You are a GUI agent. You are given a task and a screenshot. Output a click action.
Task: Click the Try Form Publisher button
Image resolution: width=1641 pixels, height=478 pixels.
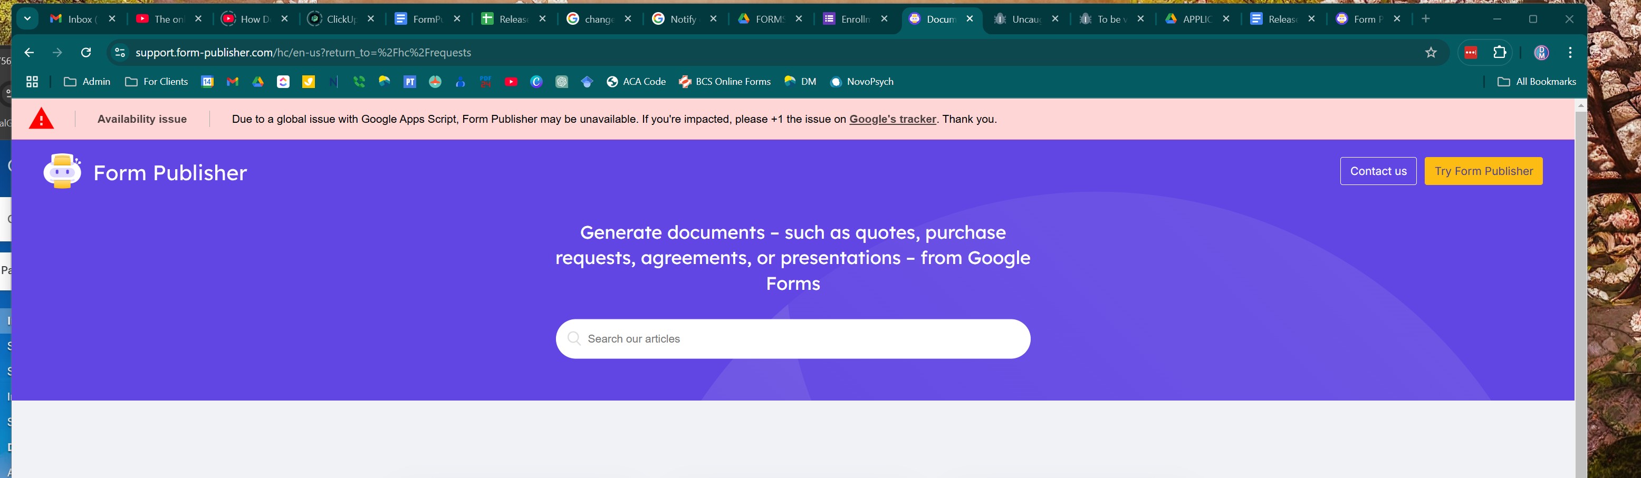[x=1483, y=171]
